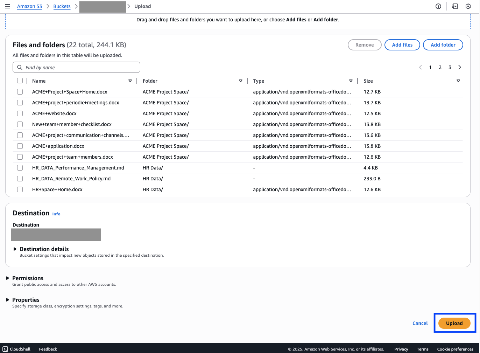Select checkbox for ACME+Project+Space+Home.docx

tap(20, 92)
